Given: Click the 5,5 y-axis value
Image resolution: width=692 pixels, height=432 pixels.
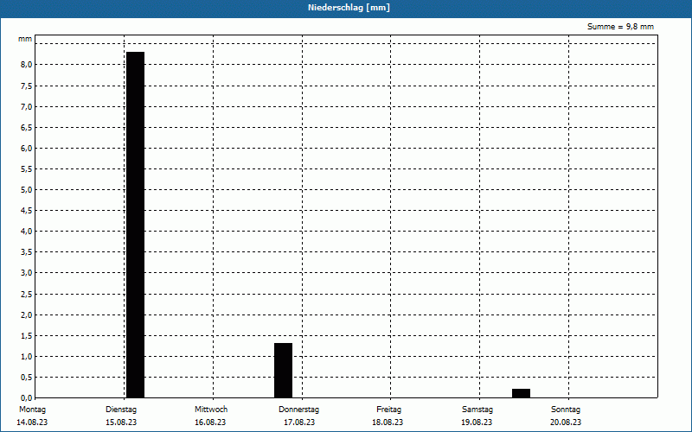Looking at the screenshot, I should click(27, 169).
